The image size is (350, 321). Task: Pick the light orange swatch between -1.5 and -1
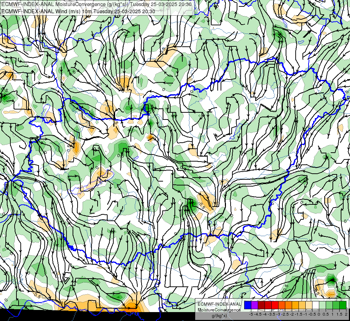coord(302,305)
